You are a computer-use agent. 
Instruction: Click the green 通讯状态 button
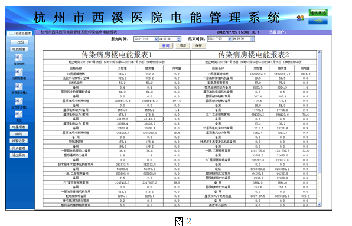click(x=318, y=13)
